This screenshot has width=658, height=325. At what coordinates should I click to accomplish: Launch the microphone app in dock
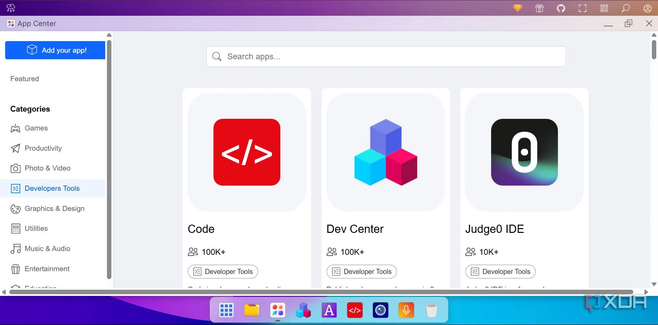(x=406, y=310)
